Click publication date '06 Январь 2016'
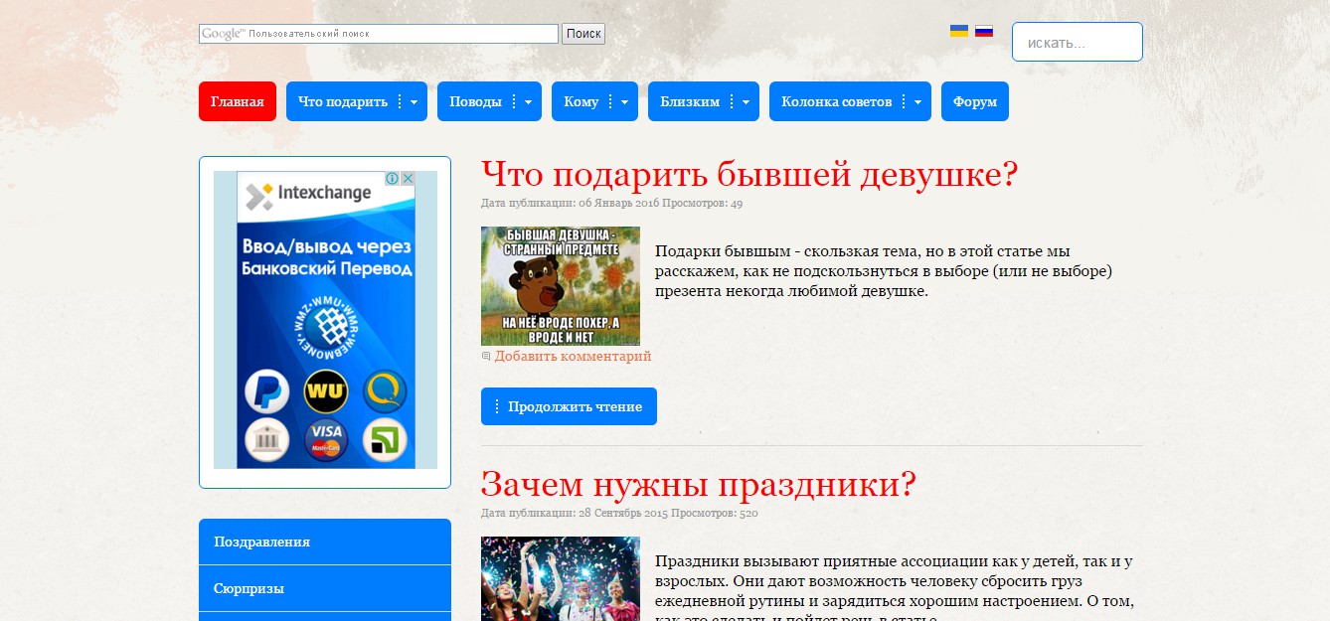The width and height of the screenshot is (1330, 621). tap(619, 204)
